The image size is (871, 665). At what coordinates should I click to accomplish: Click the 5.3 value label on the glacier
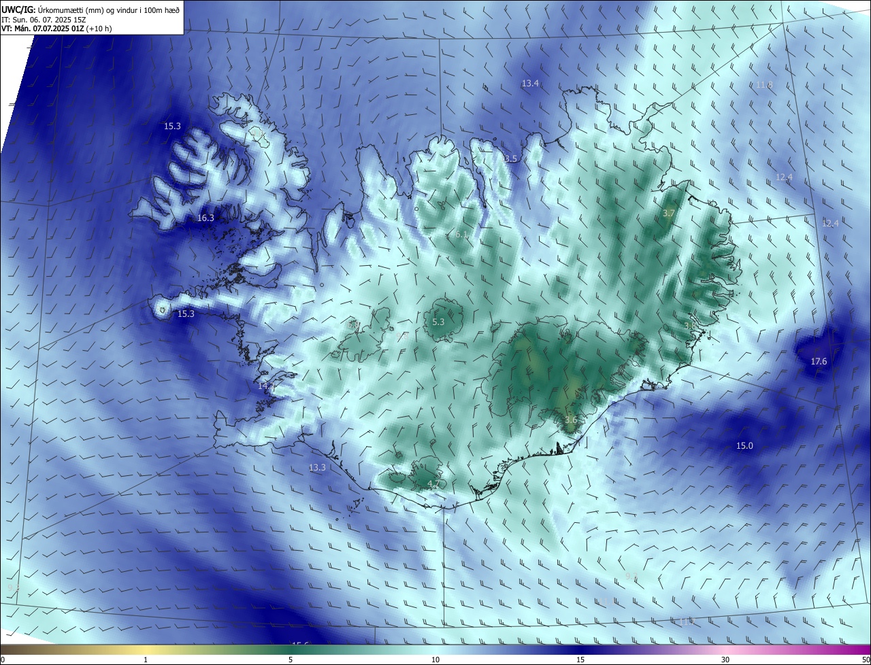438,322
